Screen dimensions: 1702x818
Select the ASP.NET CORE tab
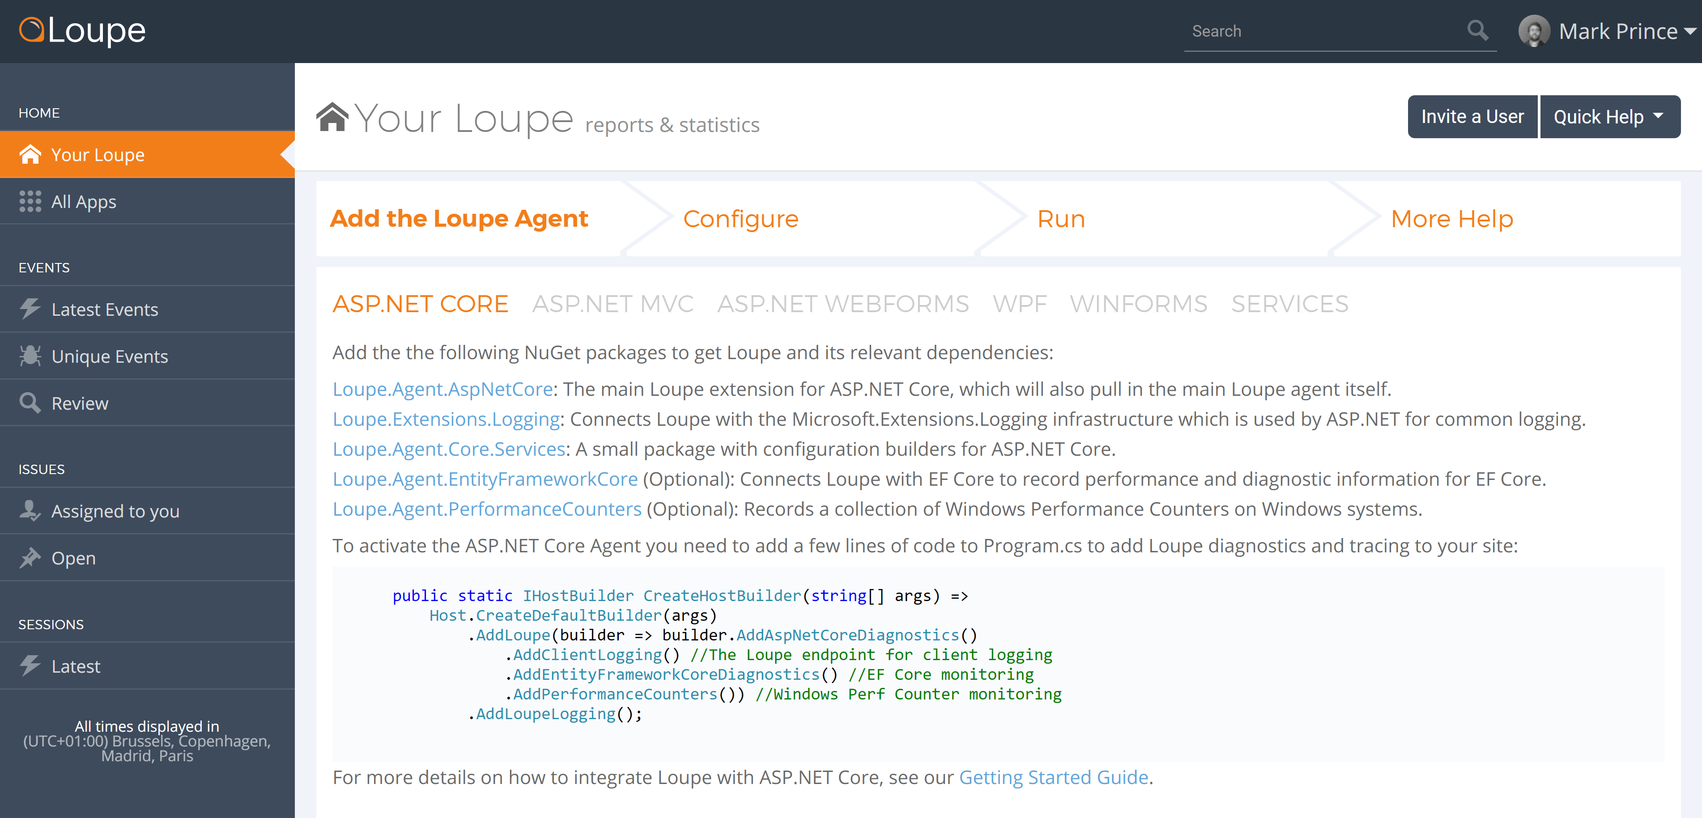pyautogui.click(x=420, y=304)
